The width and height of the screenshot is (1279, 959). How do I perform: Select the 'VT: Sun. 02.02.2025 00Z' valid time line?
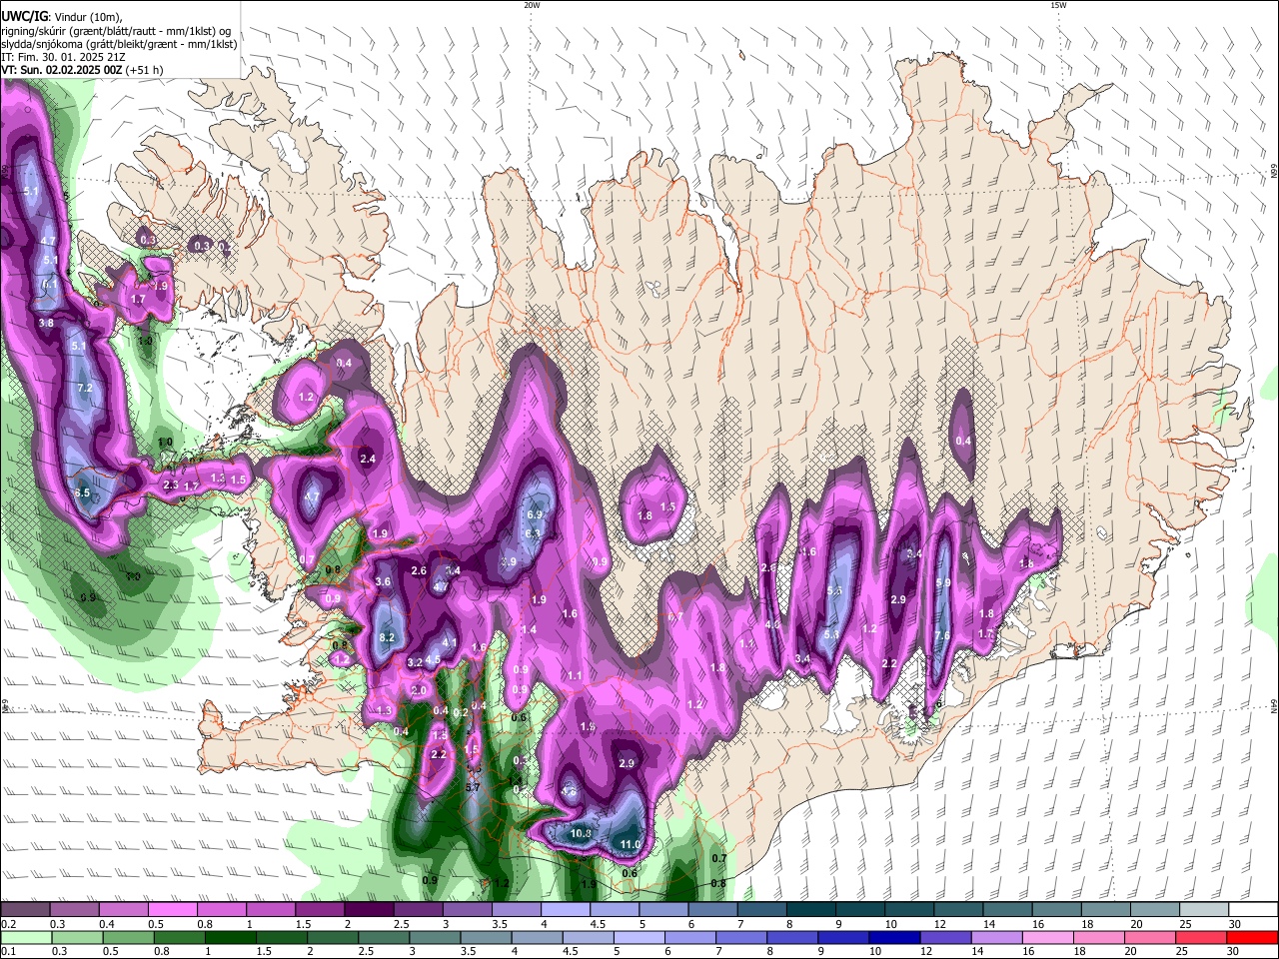point(82,70)
